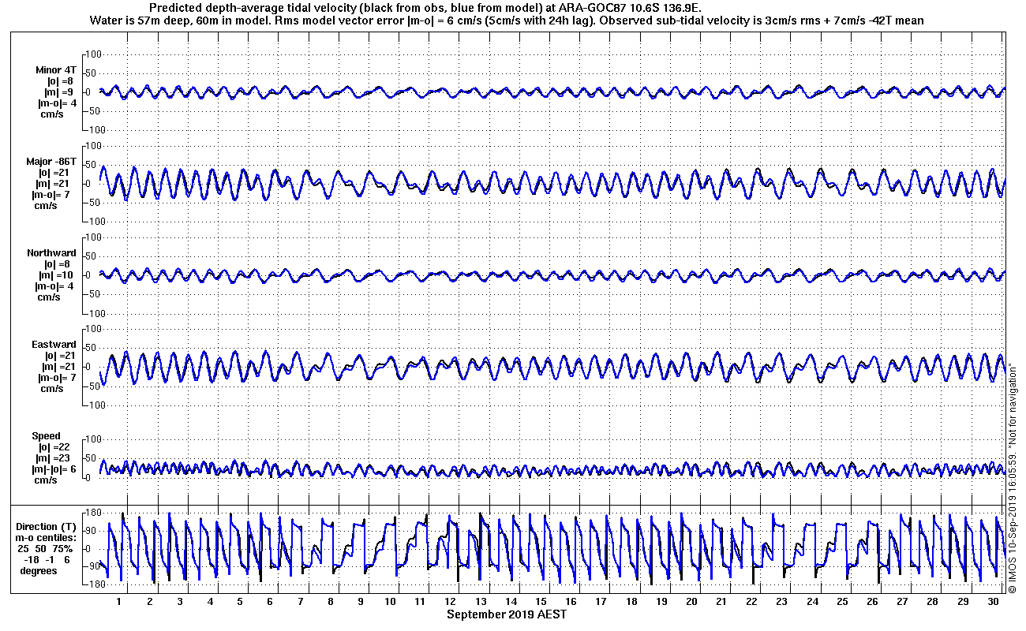Viewport: 1026px width, 631px height.
Task: Click day label '23' on the date axis
Action: point(782,602)
